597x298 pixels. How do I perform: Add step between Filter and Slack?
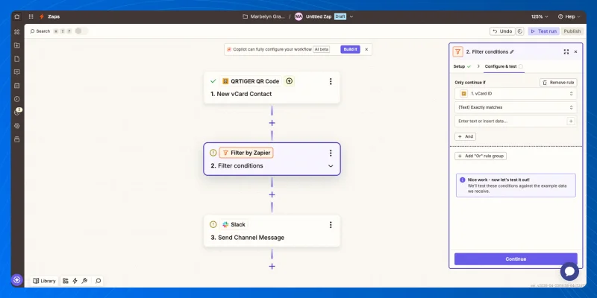(x=272, y=194)
